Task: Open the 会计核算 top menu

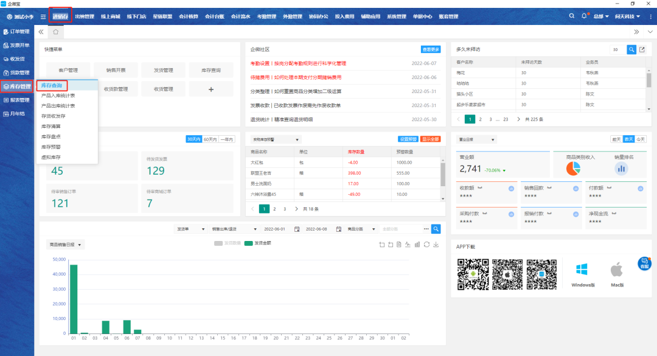Action: click(x=188, y=16)
